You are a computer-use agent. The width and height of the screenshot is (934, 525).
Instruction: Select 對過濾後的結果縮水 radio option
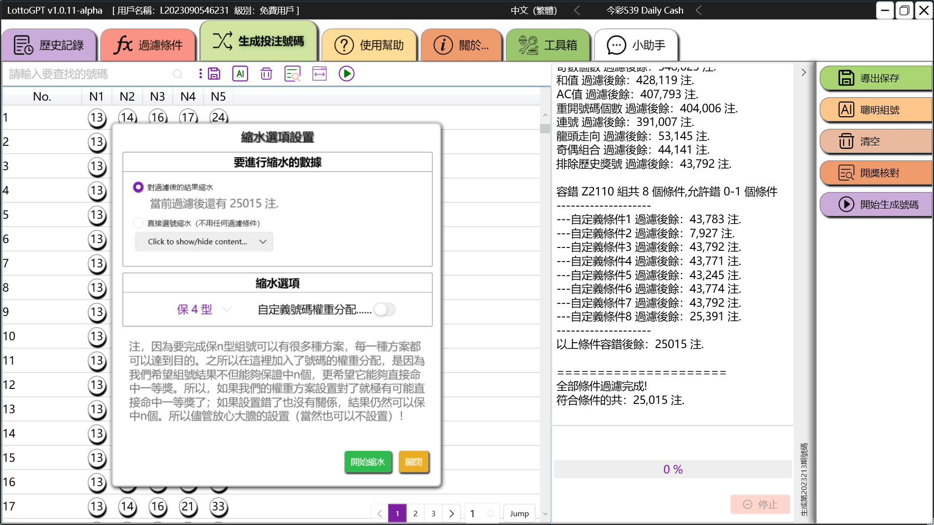click(138, 187)
